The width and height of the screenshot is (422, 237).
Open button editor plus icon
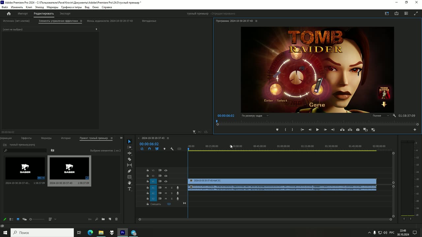tap(415, 130)
